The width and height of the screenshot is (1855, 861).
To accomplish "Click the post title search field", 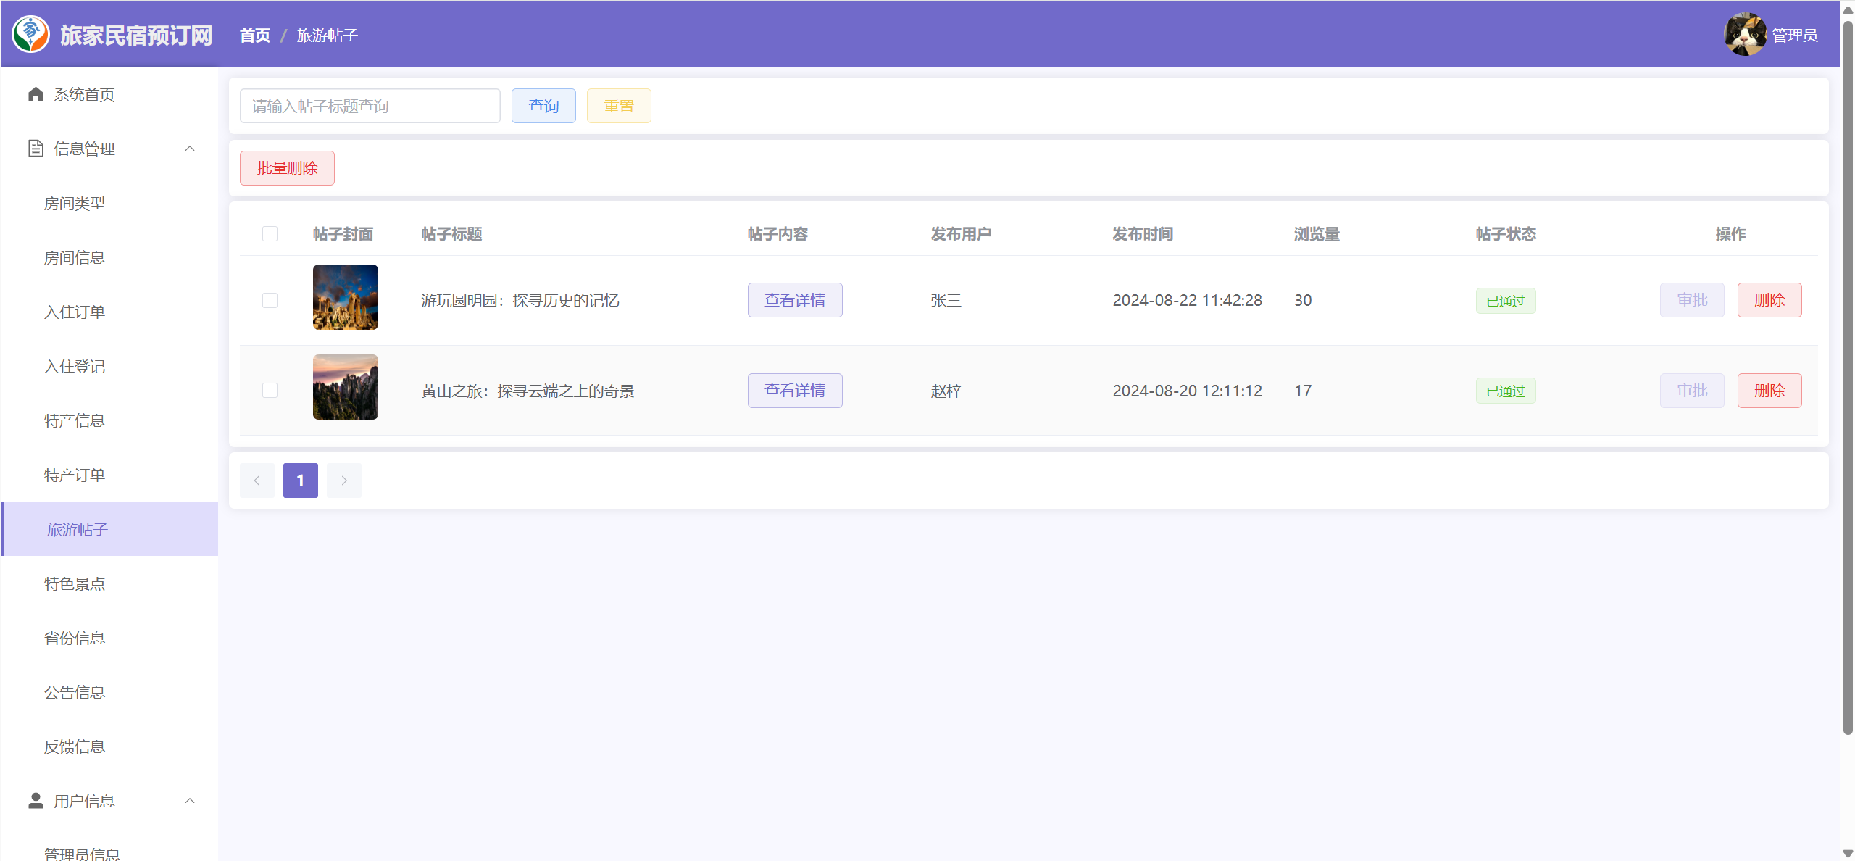I will point(370,107).
